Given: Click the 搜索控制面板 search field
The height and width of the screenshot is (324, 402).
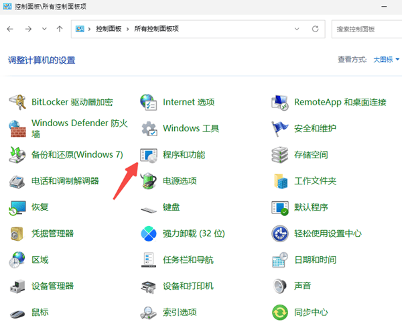Looking at the screenshot, I should point(367,29).
